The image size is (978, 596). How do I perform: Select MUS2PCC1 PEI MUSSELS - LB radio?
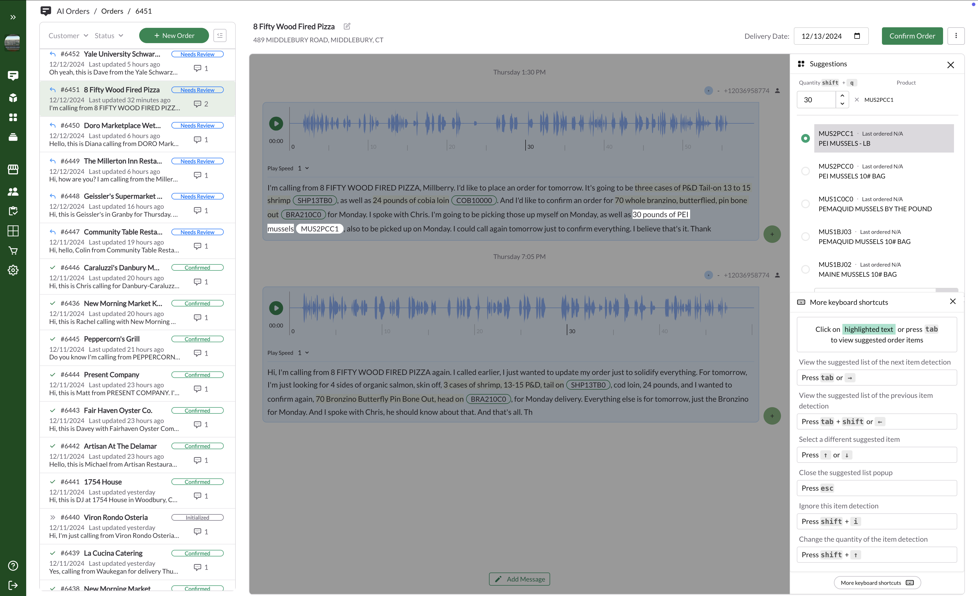[x=805, y=138]
